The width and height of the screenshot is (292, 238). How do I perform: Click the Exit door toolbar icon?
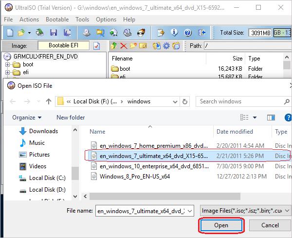pos(201,33)
